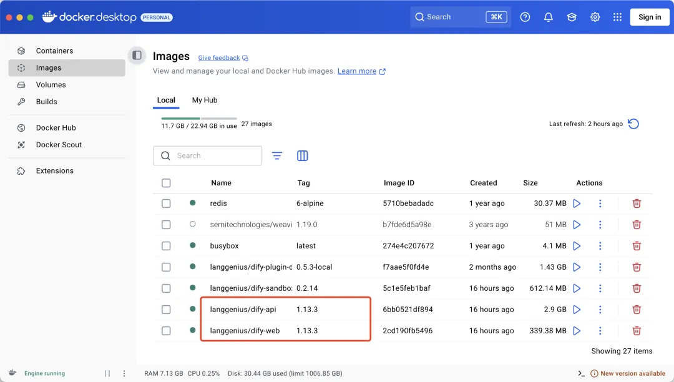Sort images by Name column
674x382 pixels.
pos(221,183)
